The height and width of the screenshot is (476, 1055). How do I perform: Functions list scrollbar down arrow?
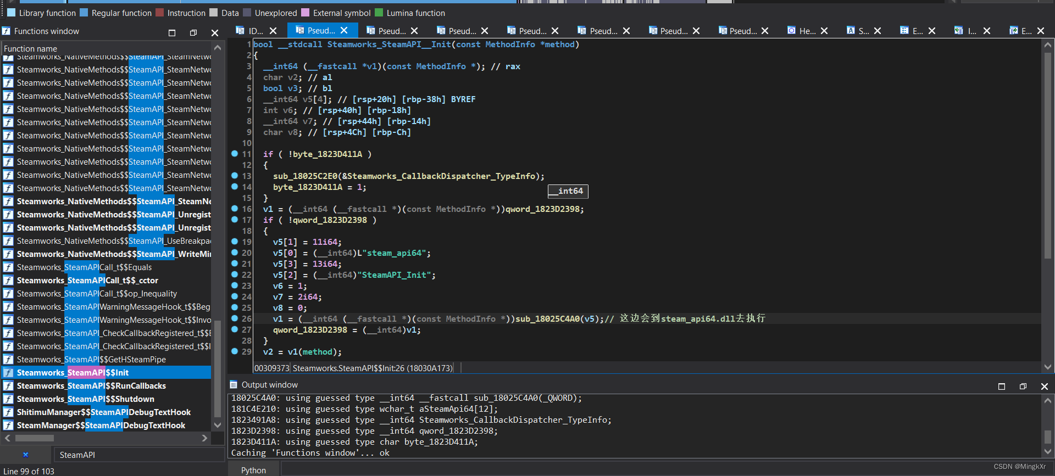coord(218,425)
